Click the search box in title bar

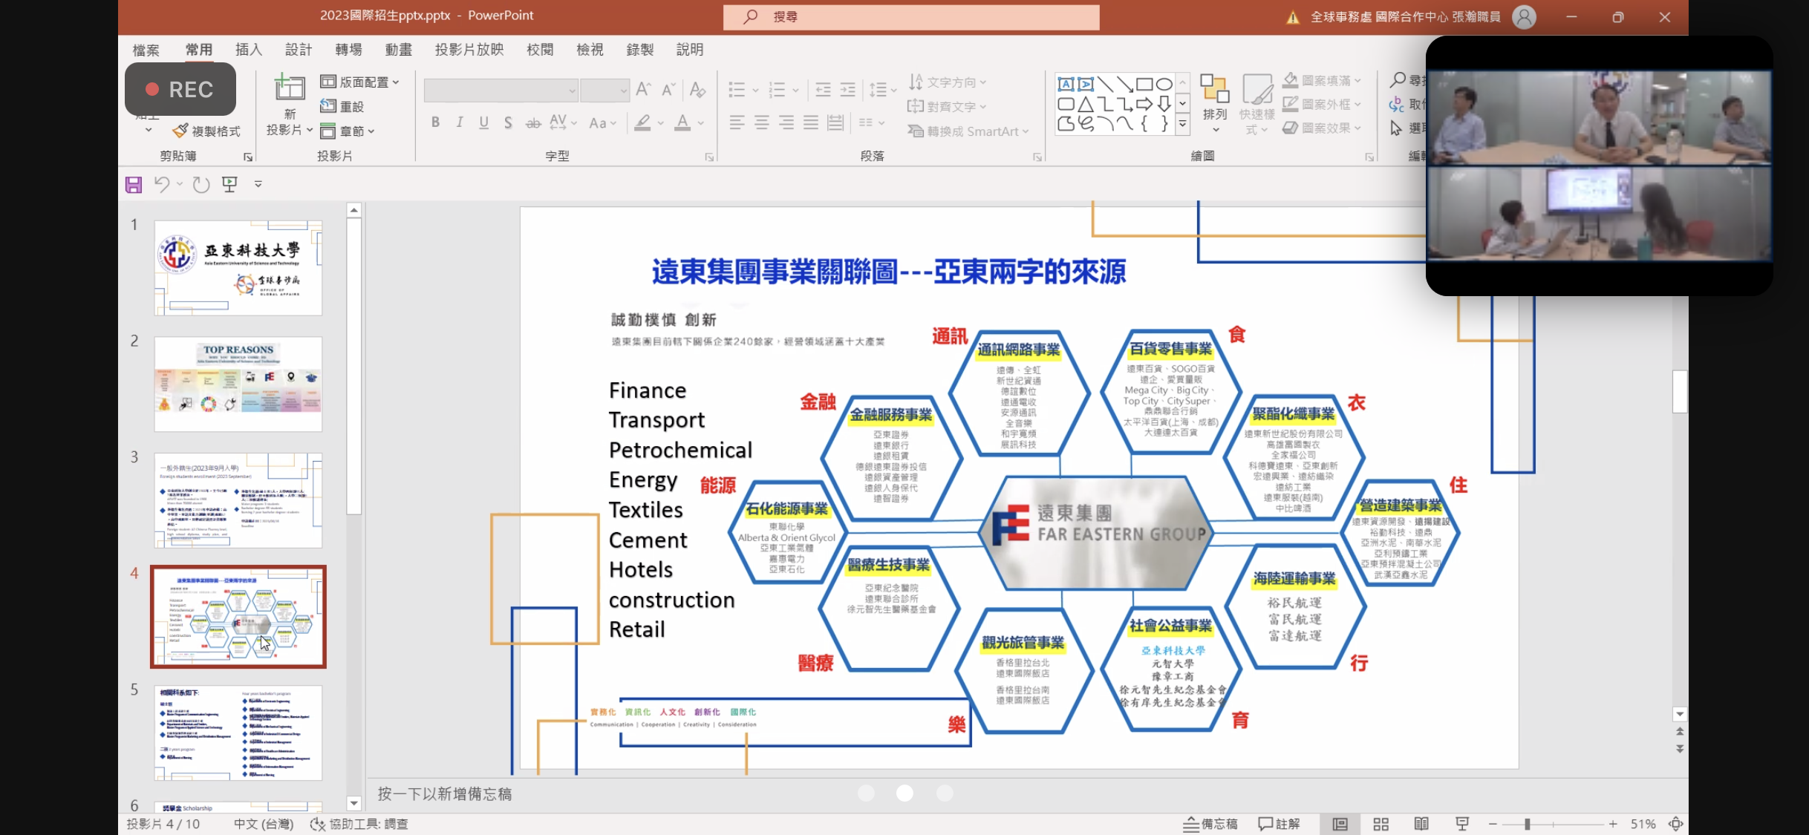pyautogui.click(x=911, y=17)
